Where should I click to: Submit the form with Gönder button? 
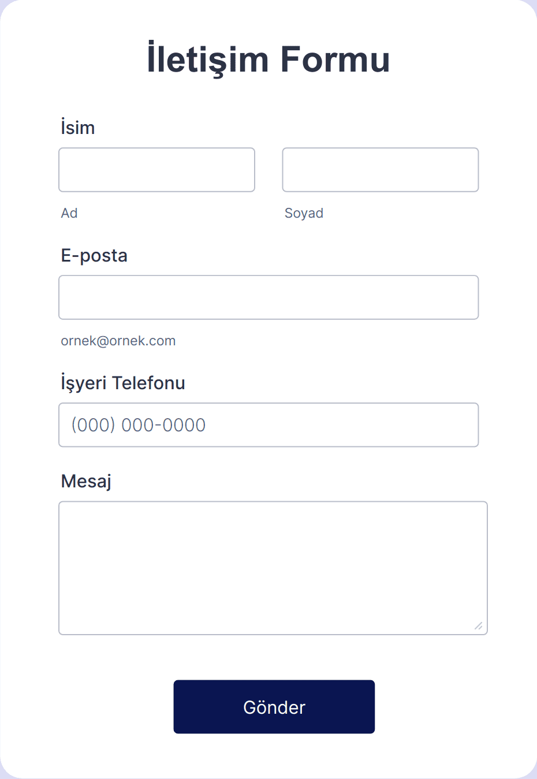[274, 707]
